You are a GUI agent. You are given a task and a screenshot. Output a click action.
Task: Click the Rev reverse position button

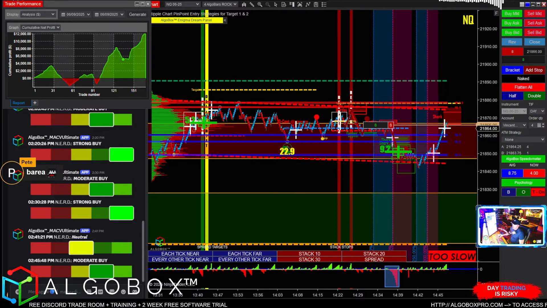(512, 42)
